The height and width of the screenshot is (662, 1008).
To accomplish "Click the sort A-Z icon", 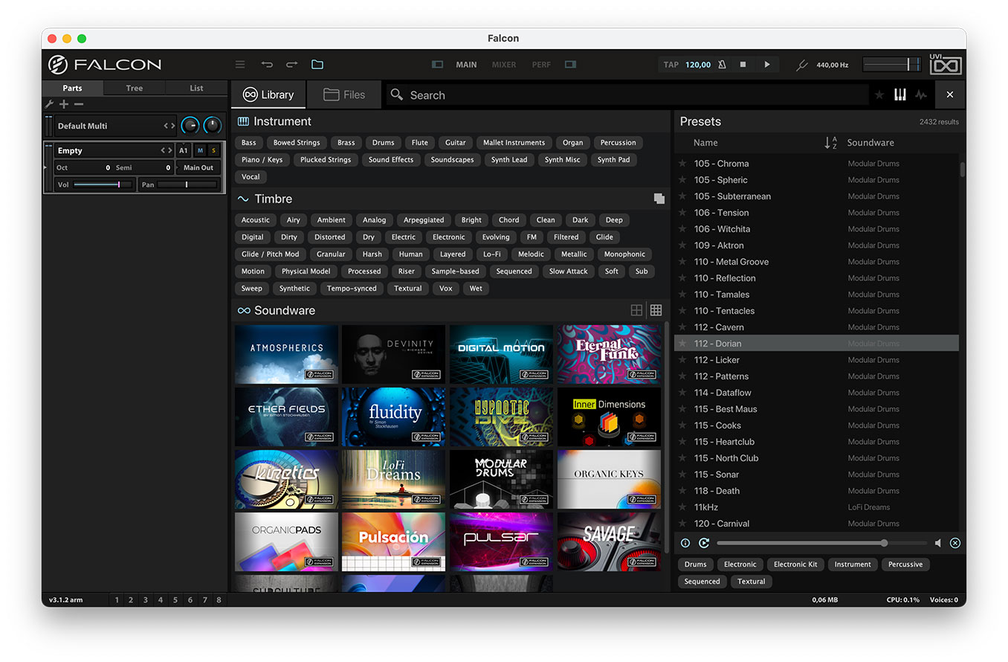I will tap(831, 143).
